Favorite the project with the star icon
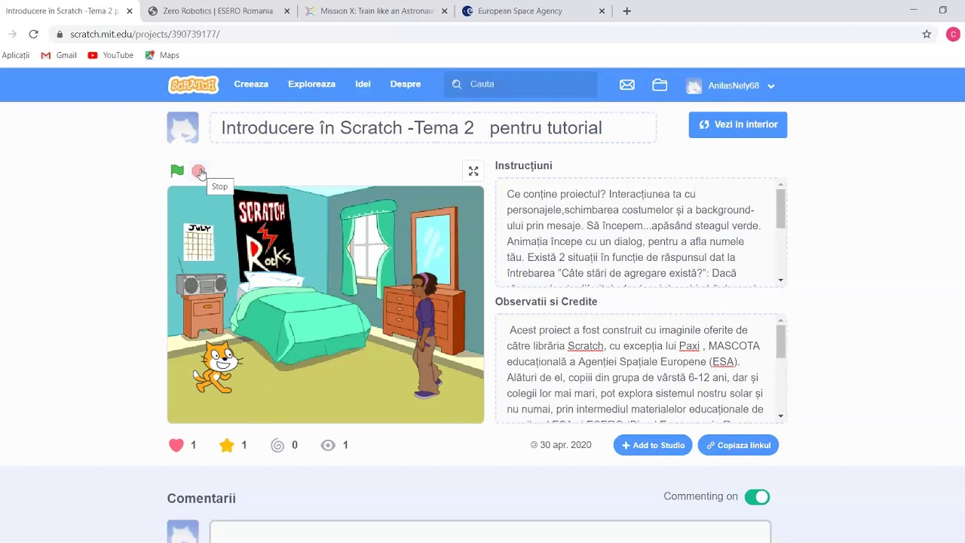This screenshot has height=543, width=965. point(227,445)
